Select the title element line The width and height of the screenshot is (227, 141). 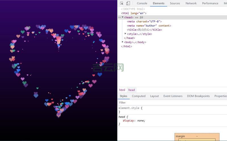pyautogui.click(x=144, y=30)
